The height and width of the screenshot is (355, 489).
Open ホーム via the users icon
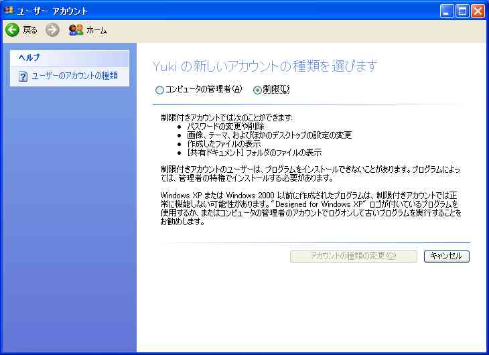point(76,30)
